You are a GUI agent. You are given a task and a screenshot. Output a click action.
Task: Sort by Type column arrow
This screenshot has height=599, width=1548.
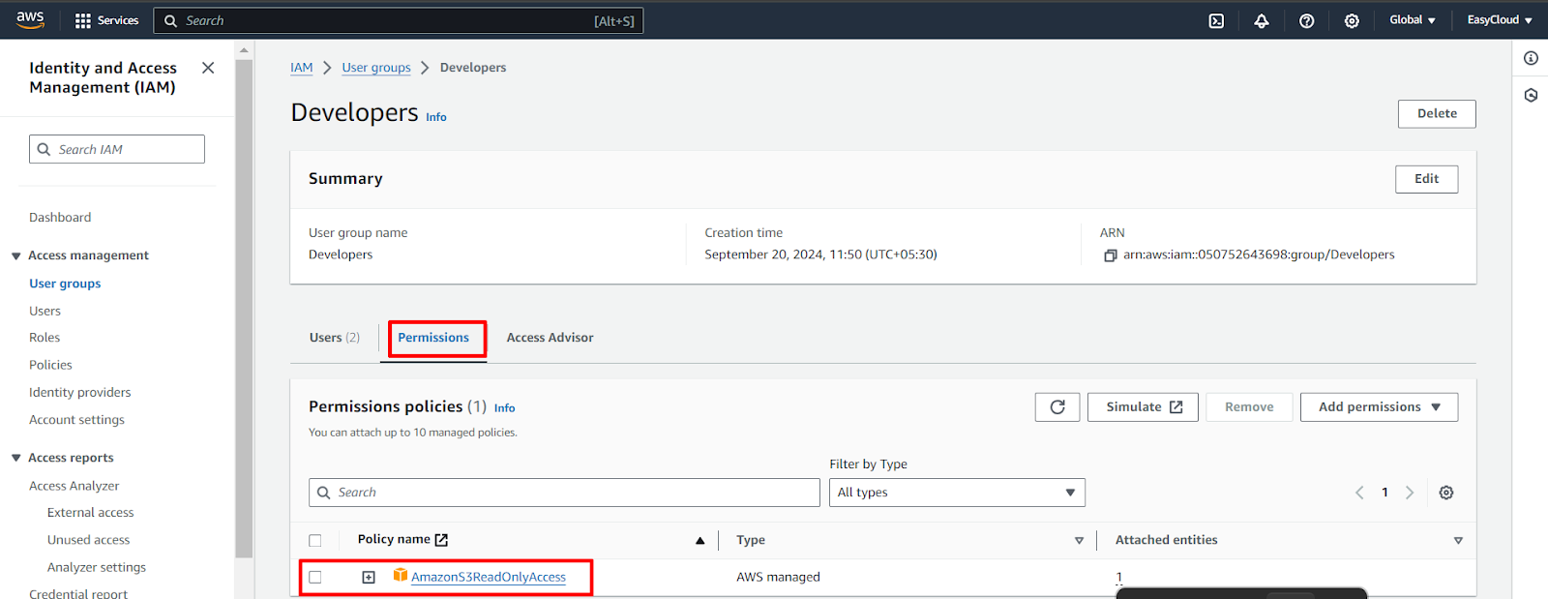pos(1079,541)
